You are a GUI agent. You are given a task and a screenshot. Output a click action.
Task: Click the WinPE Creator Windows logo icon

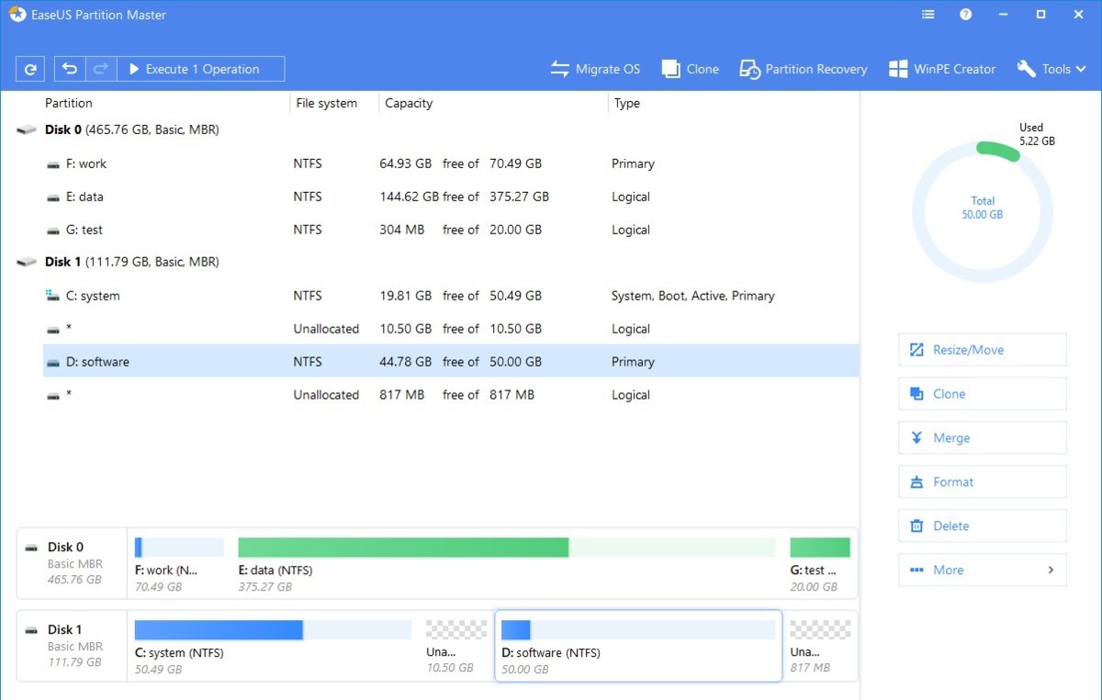tap(898, 69)
